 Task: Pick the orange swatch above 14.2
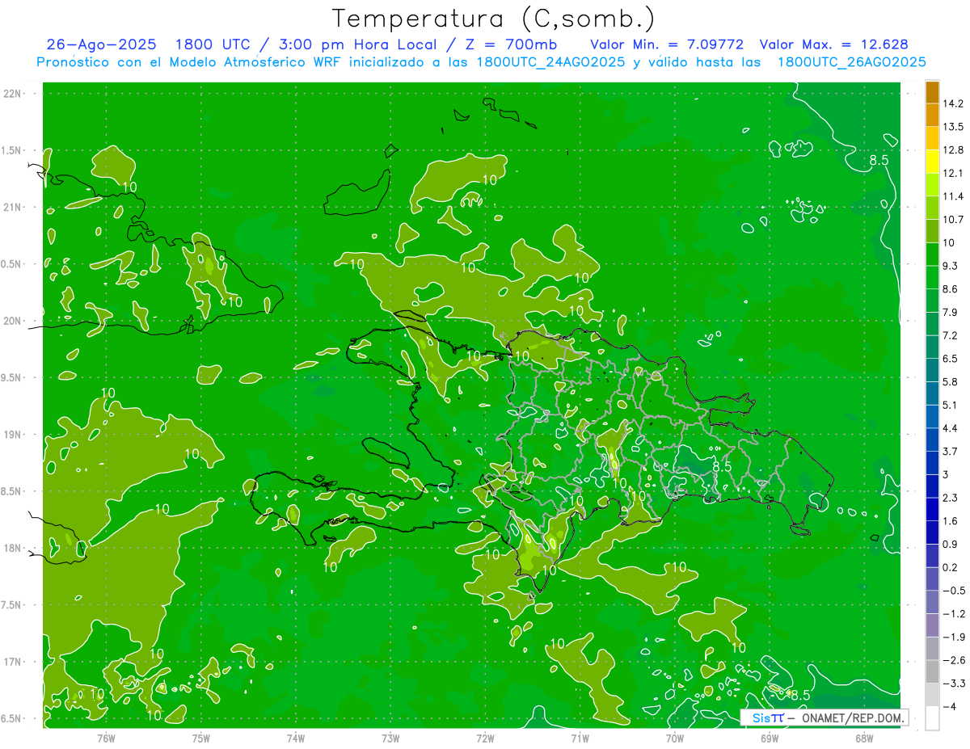click(x=932, y=92)
